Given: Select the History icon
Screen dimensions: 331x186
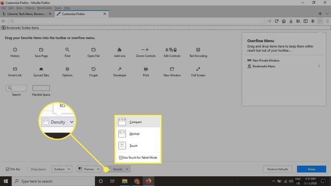Looking at the screenshot, I should pyautogui.click(x=15, y=49).
